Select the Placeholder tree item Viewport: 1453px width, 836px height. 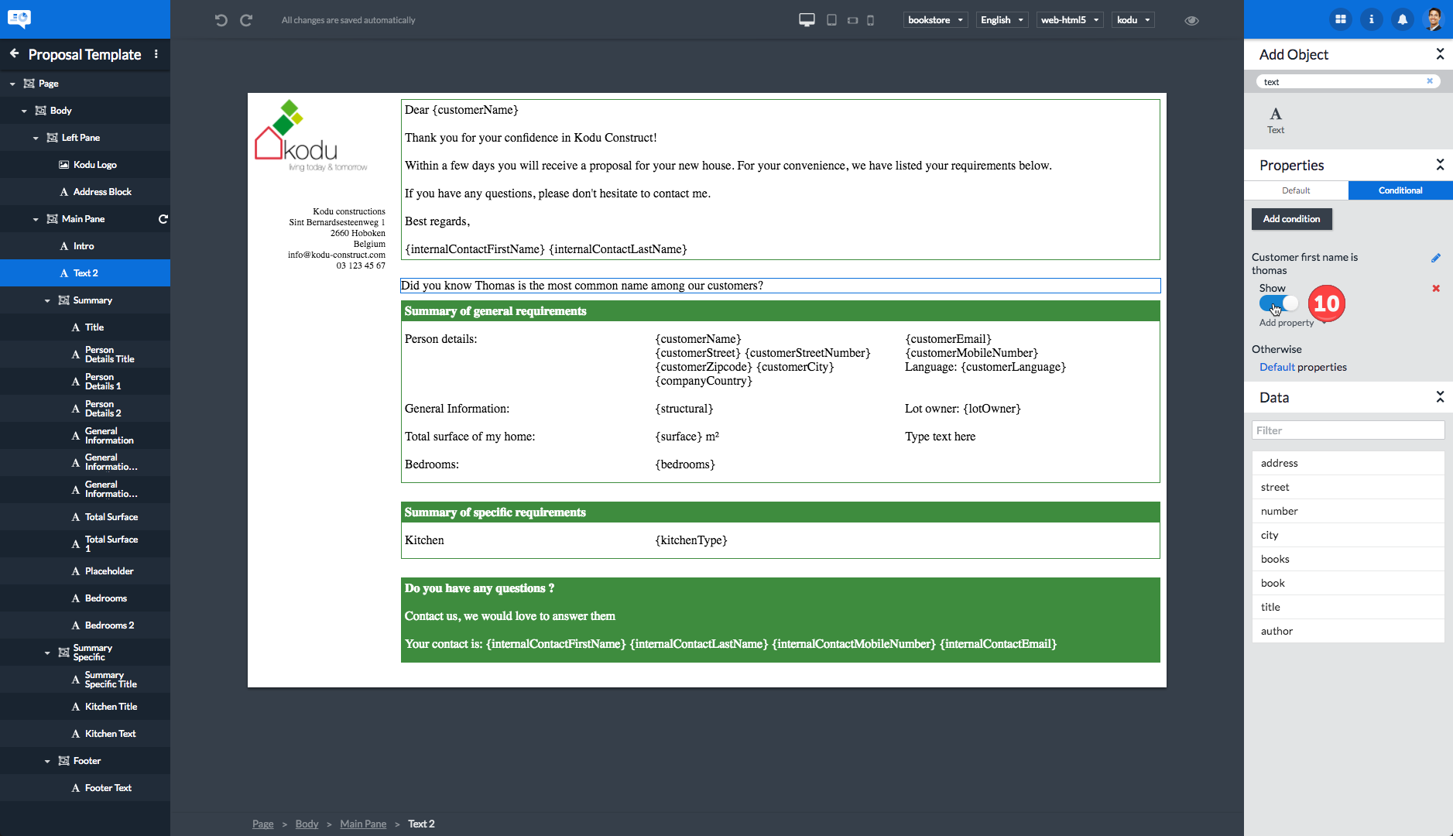pos(85,571)
